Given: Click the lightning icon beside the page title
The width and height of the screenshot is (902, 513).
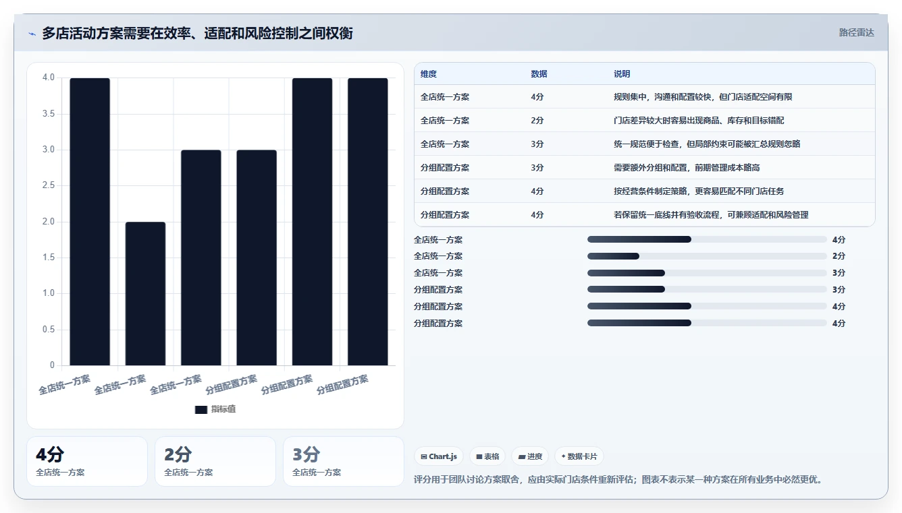Looking at the screenshot, I should tap(32, 34).
